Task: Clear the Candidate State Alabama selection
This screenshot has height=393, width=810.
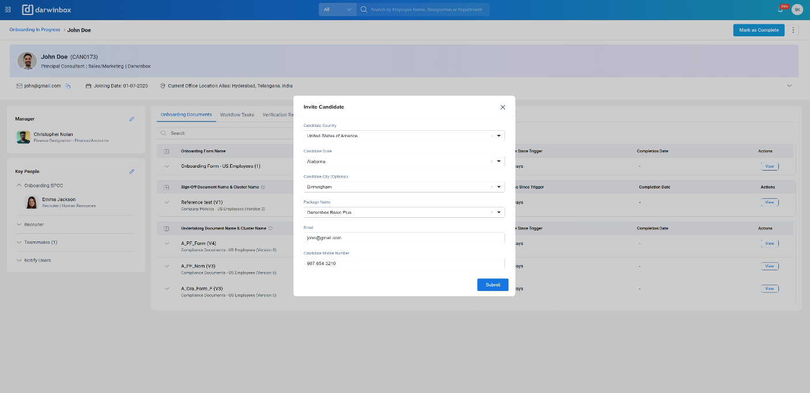Action: pos(492,161)
